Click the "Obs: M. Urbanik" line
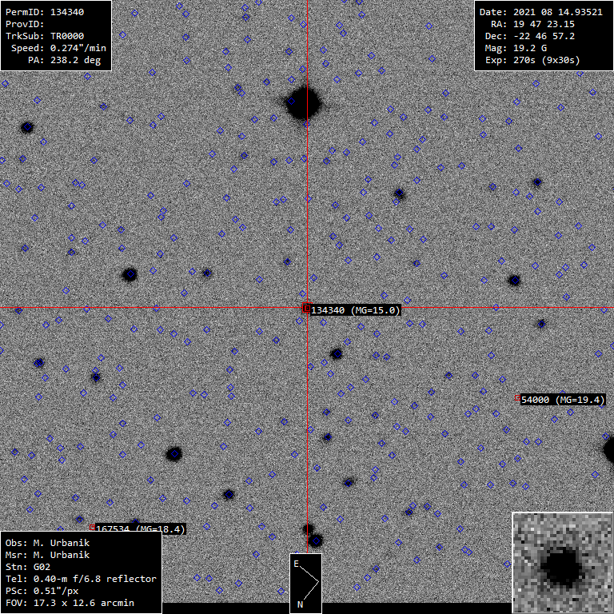 [47, 543]
